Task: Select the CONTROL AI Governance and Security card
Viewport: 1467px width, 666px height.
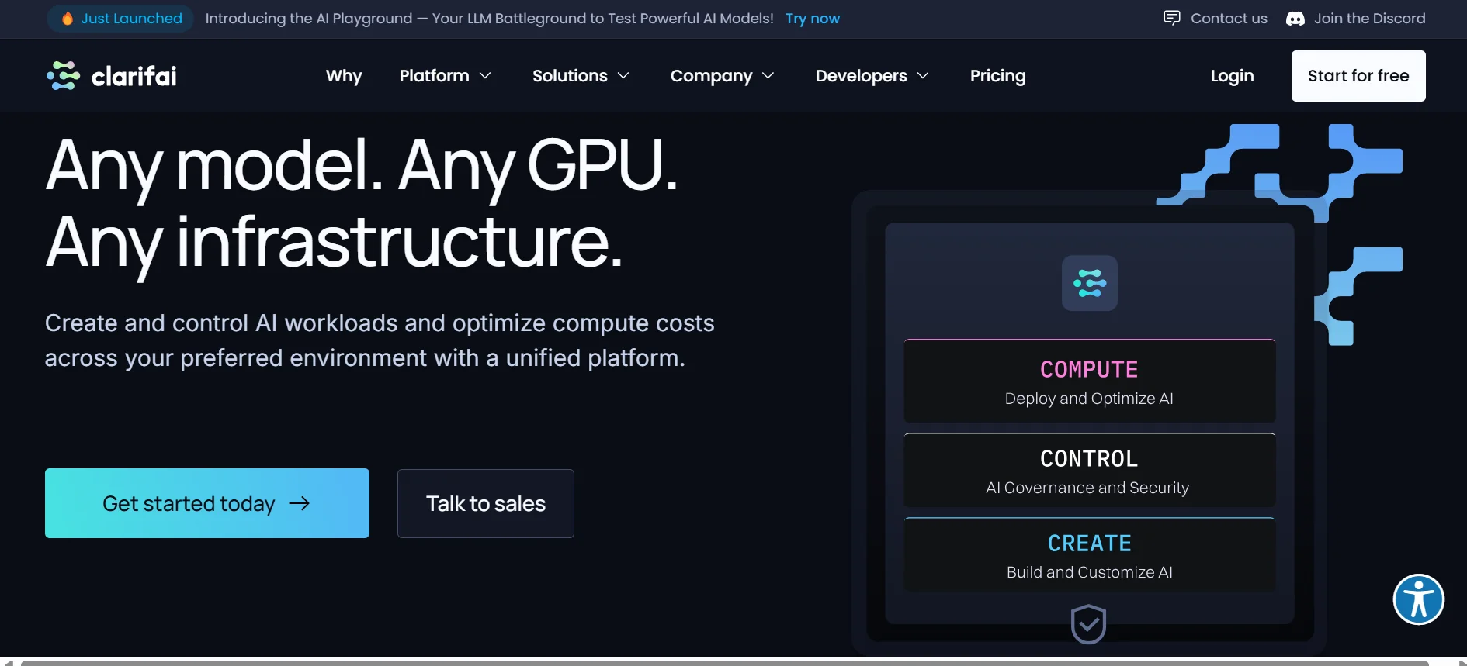Action: (1090, 470)
